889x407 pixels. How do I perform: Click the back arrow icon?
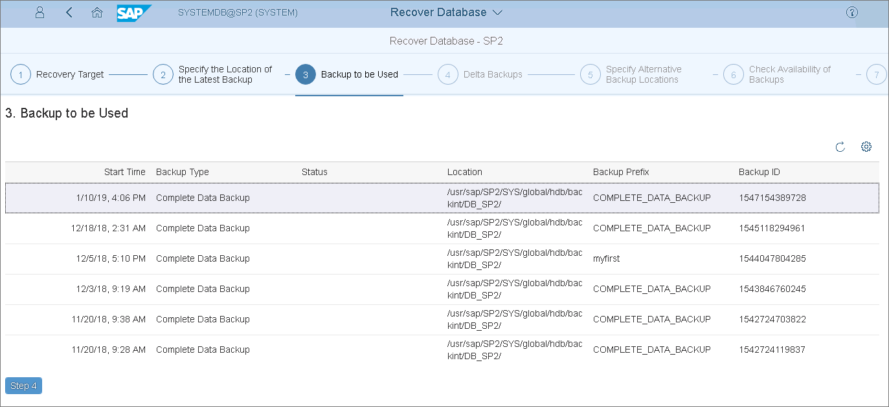pyautogui.click(x=69, y=12)
